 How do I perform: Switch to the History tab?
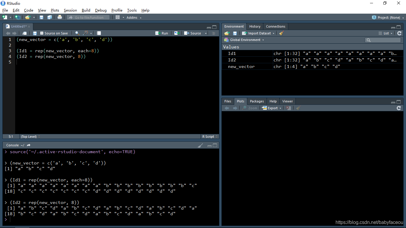(255, 26)
